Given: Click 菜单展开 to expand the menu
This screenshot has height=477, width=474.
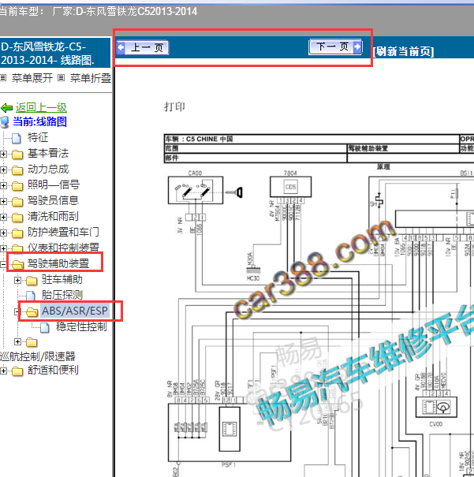Looking at the screenshot, I should (x=32, y=78).
